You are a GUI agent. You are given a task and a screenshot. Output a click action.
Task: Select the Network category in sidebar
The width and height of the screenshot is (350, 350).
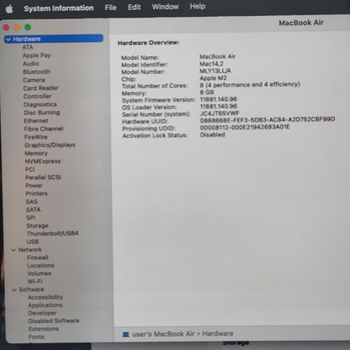(29, 250)
